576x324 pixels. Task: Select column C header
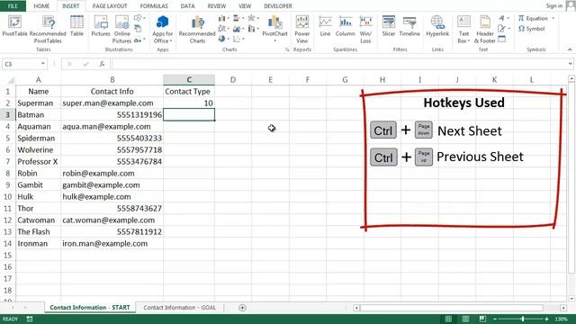(x=189, y=80)
